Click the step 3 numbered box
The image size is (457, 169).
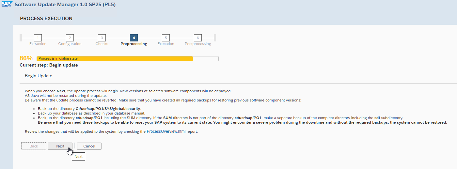point(102,38)
